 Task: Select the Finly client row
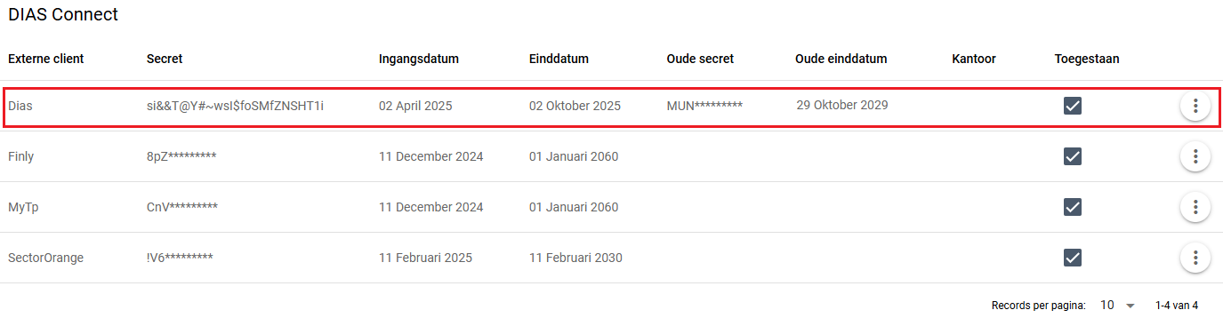pyautogui.click(x=611, y=156)
